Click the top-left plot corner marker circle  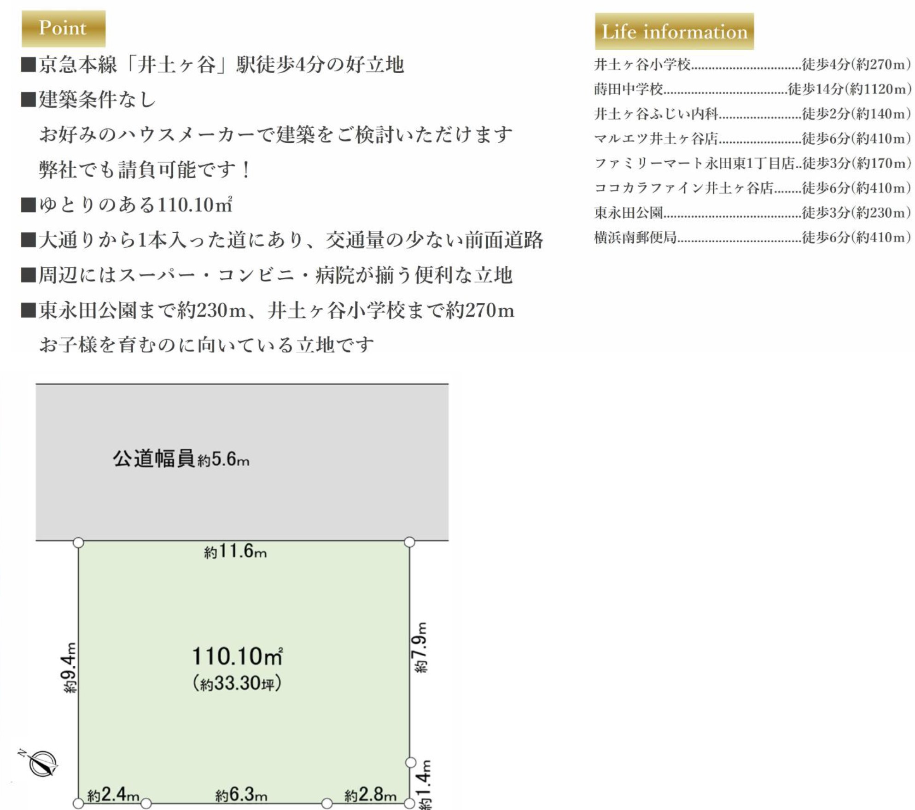pyautogui.click(x=79, y=542)
